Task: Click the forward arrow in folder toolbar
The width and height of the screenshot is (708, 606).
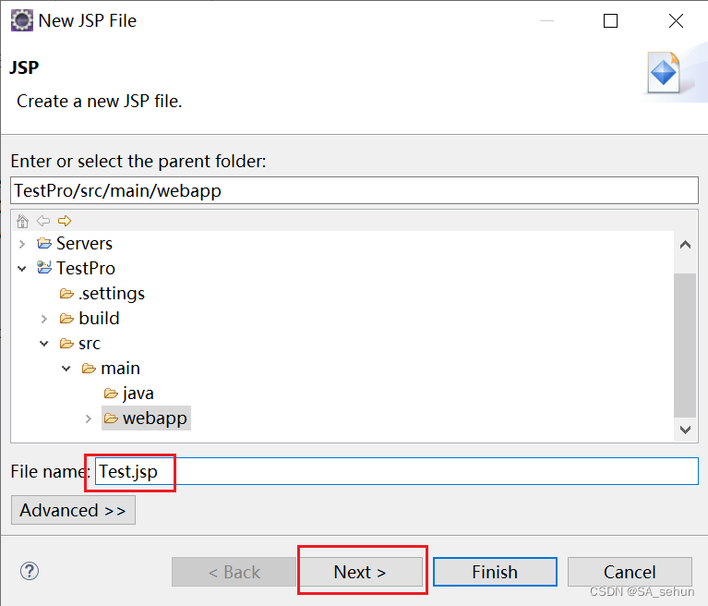Action: click(65, 221)
